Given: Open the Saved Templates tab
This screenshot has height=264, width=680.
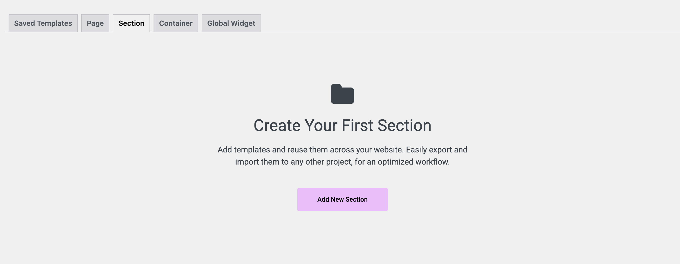Looking at the screenshot, I should (x=43, y=23).
